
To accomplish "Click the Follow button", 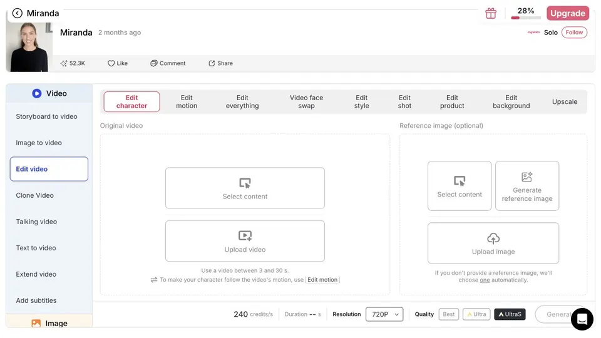I will tap(574, 32).
